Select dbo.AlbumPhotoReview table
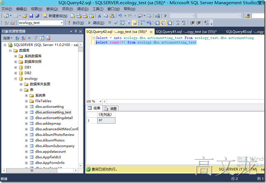The height and width of the screenshot is (183, 266). [55, 134]
